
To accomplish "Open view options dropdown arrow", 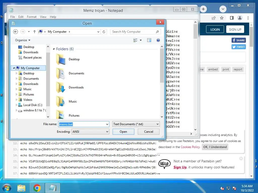I will 141,40.
